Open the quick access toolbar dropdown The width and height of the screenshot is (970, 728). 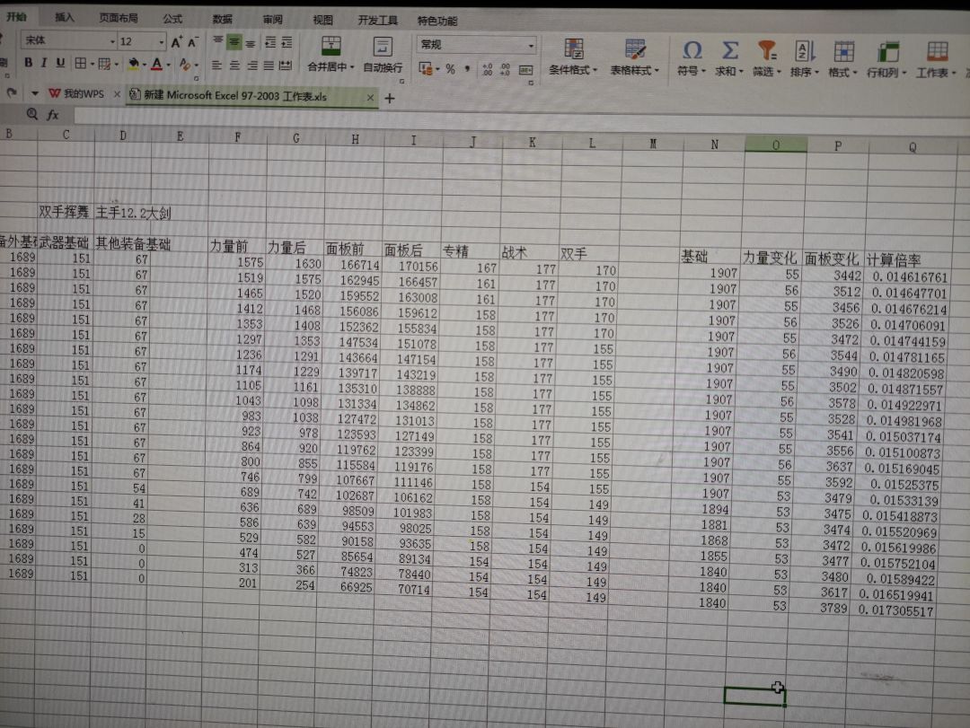(x=35, y=92)
